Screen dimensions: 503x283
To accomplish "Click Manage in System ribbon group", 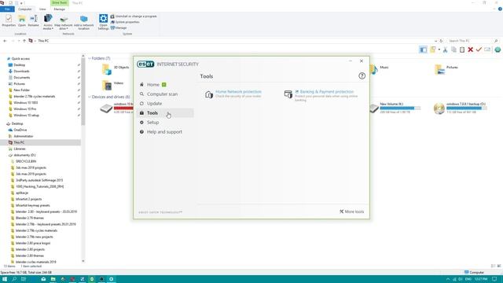I will click(x=119, y=28).
